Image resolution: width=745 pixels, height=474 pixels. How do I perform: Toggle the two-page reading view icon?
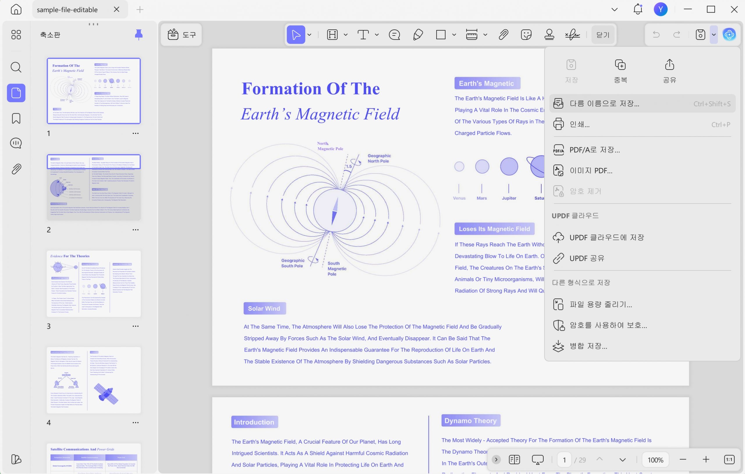pos(514,459)
